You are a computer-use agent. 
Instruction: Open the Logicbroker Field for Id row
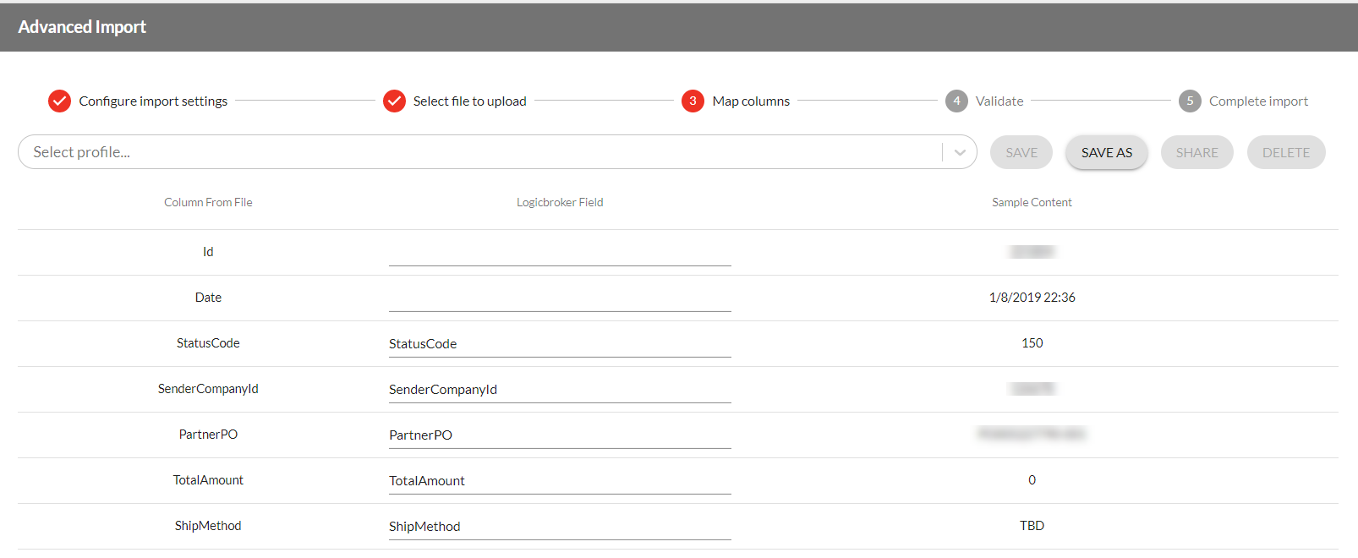(x=559, y=253)
